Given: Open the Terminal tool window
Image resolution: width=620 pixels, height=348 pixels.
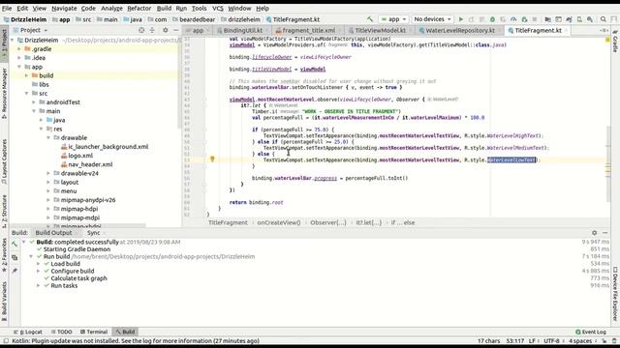Looking at the screenshot, I should pyautogui.click(x=94, y=332).
